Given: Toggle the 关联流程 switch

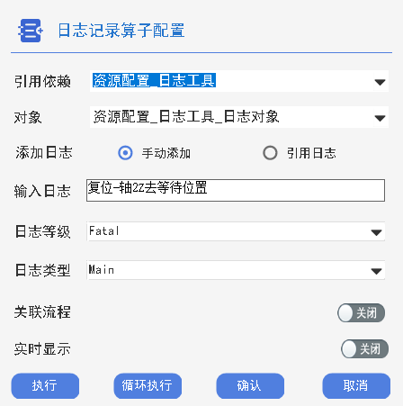Looking at the screenshot, I should click(x=361, y=312).
